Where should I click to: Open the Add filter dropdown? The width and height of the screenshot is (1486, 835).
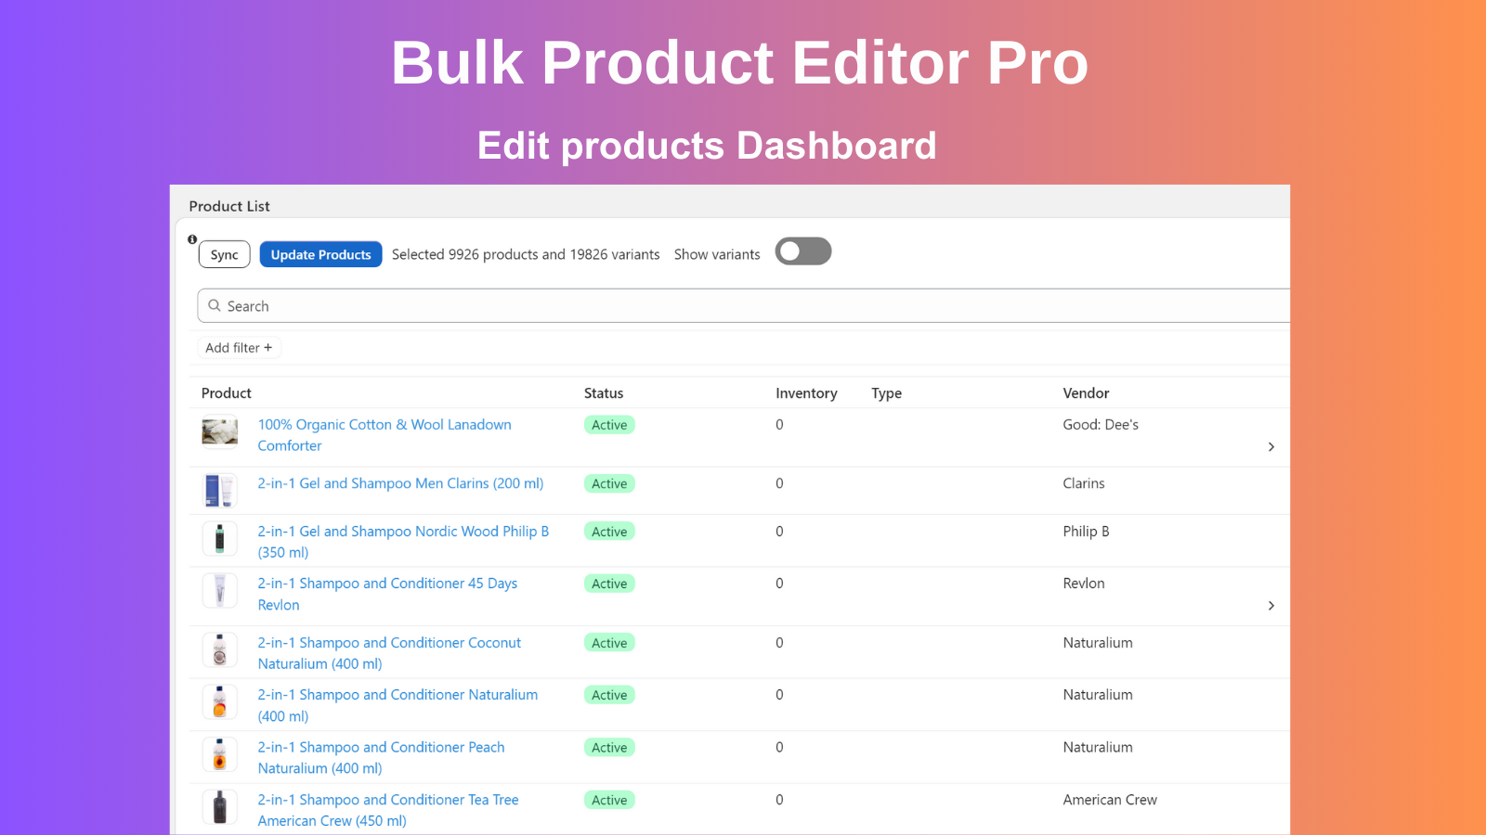tap(239, 347)
